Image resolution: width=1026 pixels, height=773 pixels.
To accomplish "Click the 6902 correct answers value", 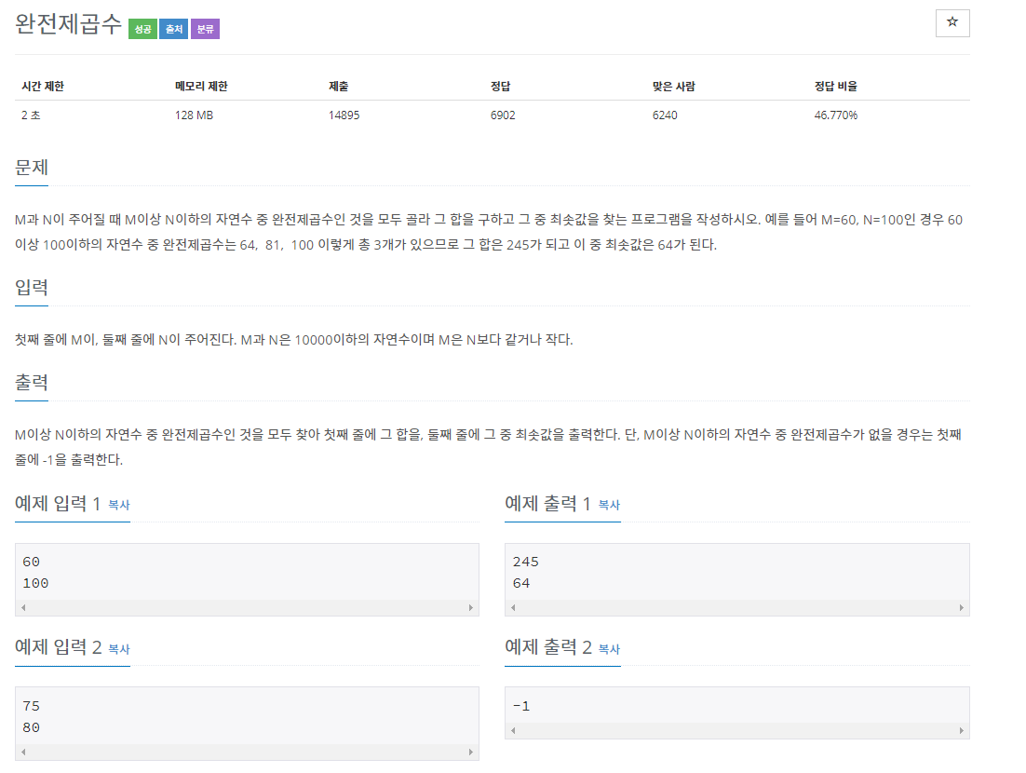I will click(503, 115).
